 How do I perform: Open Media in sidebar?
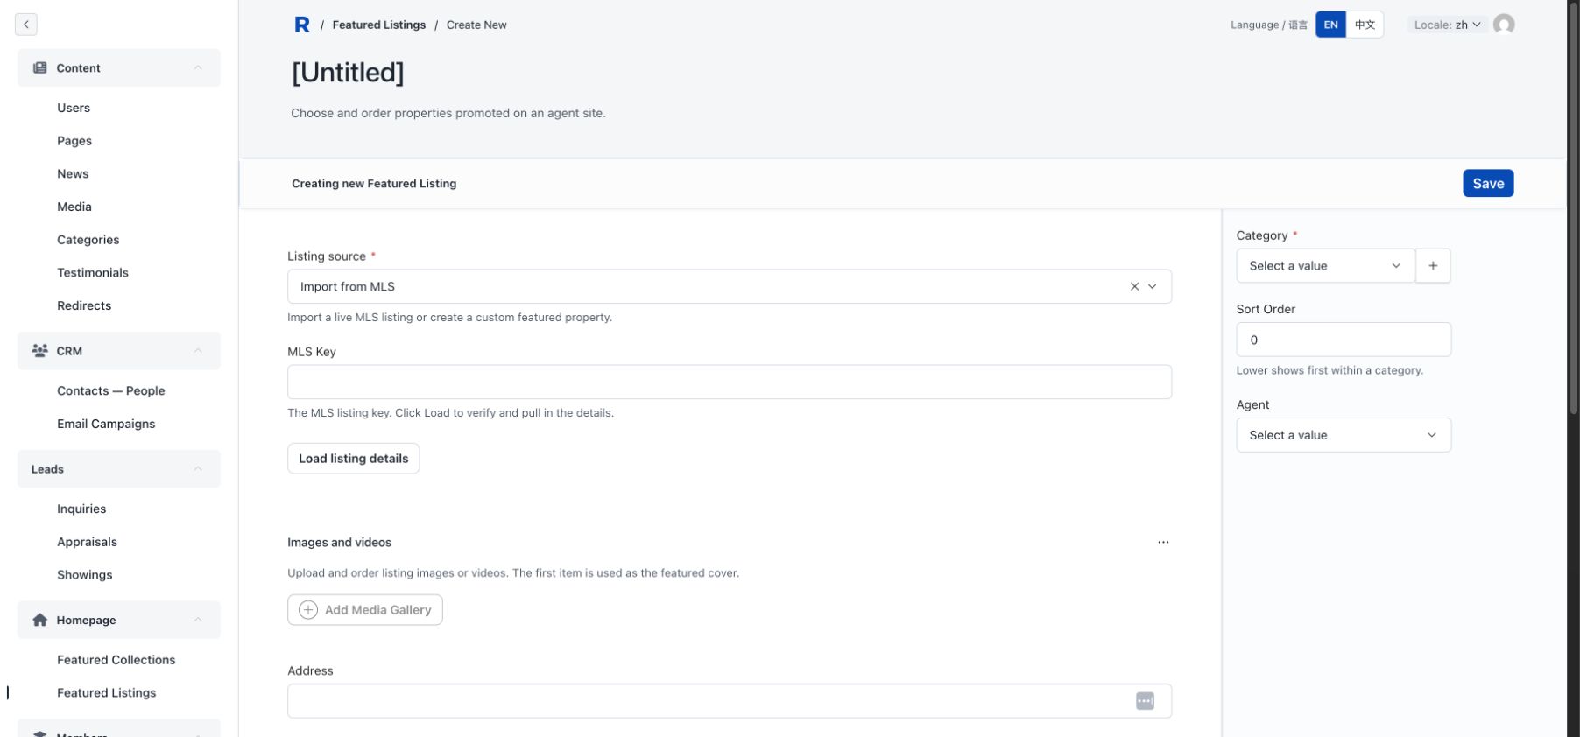pos(74,207)
